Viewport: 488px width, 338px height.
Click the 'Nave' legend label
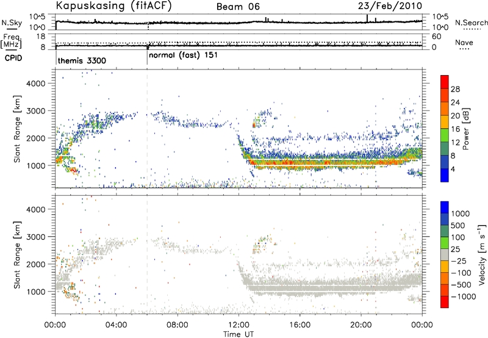pyautogui.click(x=464, y=43)
